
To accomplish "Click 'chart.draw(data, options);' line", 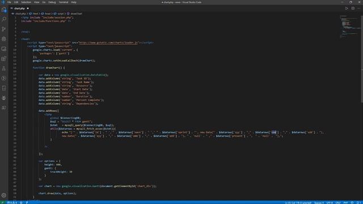I will tap(57, 193).
